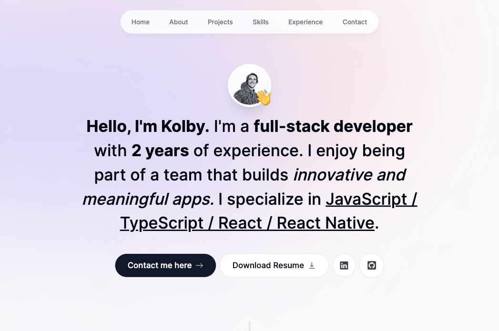This screenshot has height=331, width=499.
Task: Click the italic "meaningful apps." text
Action: (x=148, y=199)
